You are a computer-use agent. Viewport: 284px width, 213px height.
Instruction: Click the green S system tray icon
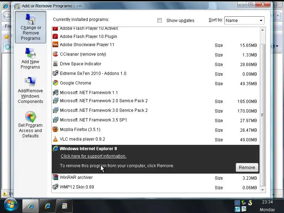[250, 202]
